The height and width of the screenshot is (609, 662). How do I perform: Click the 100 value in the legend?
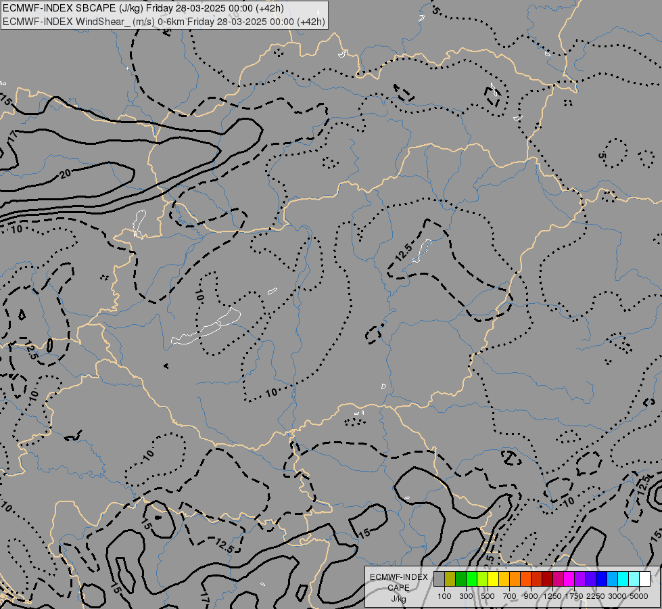(444, 596)
